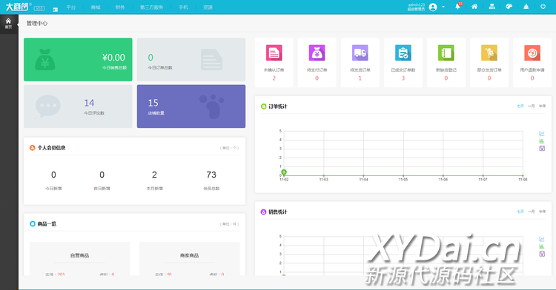Click the house icon in top-right header
The image size is (556, 290).
tap(474, 7)
